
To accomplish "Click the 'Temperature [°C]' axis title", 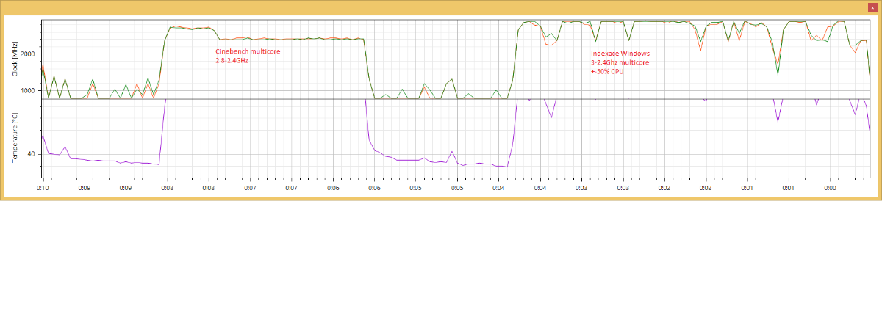I will click(x=15, y=137).
